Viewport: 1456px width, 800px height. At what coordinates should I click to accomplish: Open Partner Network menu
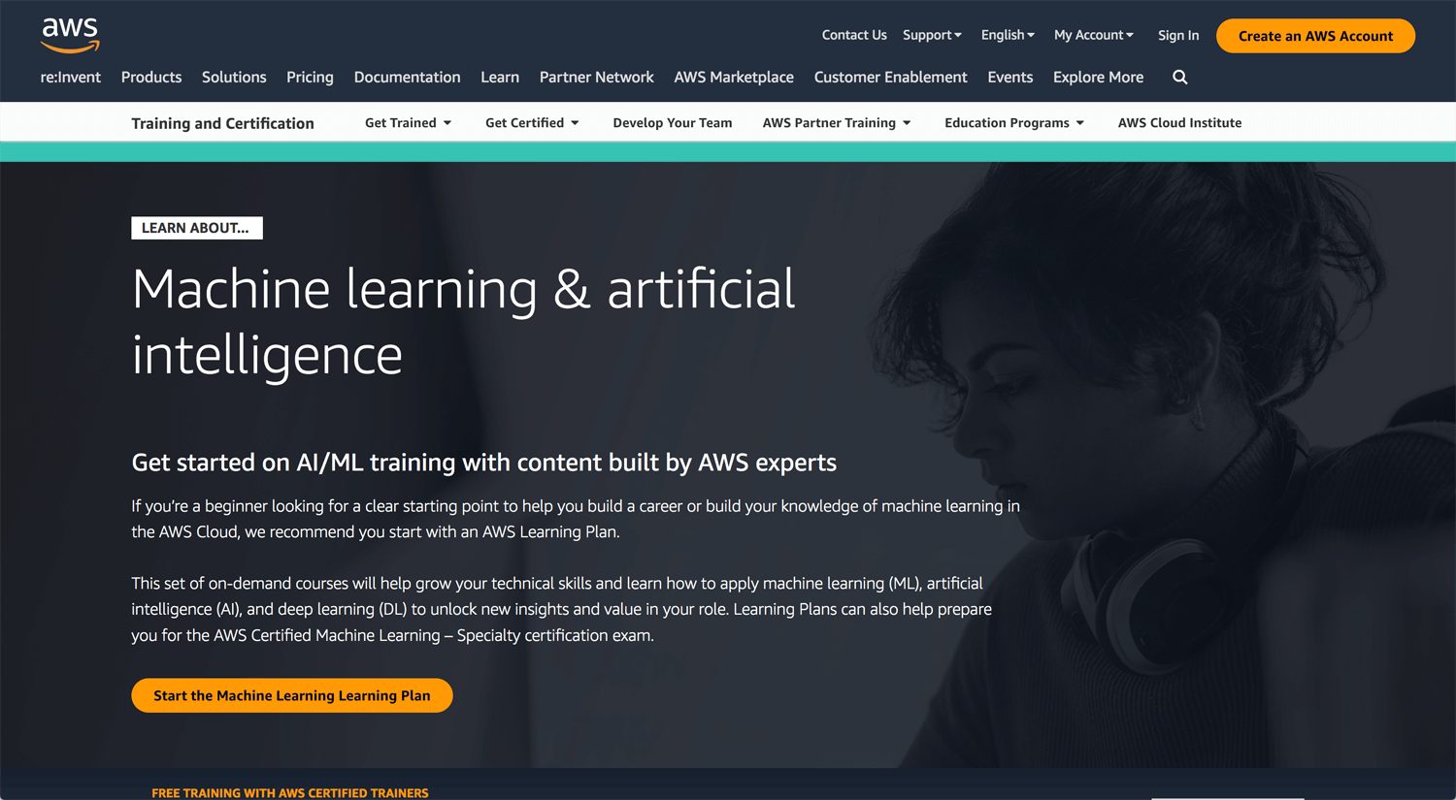(596, 78)
